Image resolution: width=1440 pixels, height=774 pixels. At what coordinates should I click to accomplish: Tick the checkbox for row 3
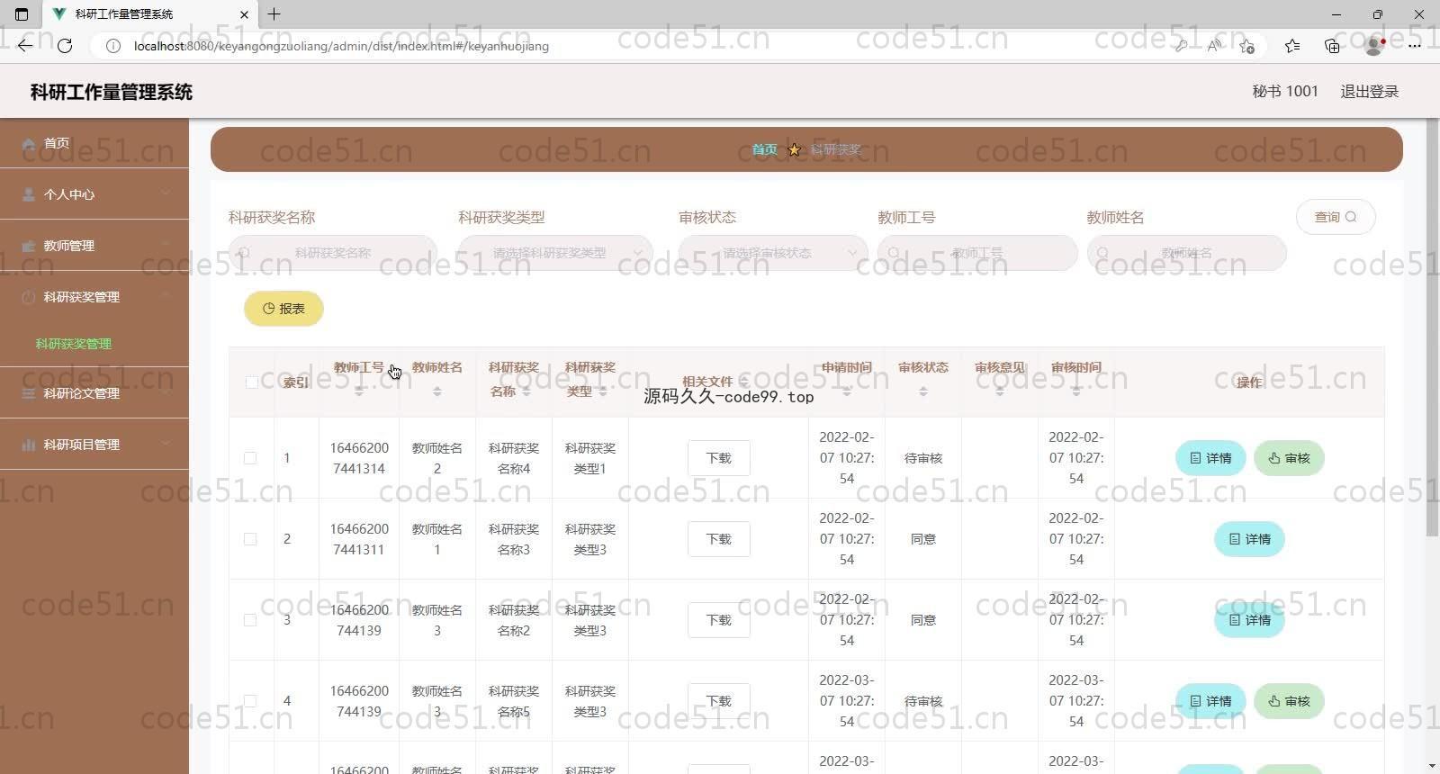pos(250,620)
